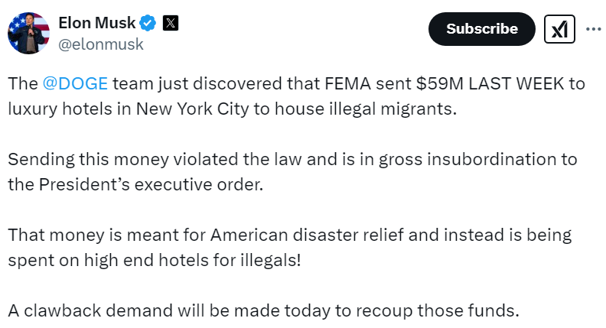Click the Grok icon next to Subscribe
The image size is (606, 328).
(559, 29)
